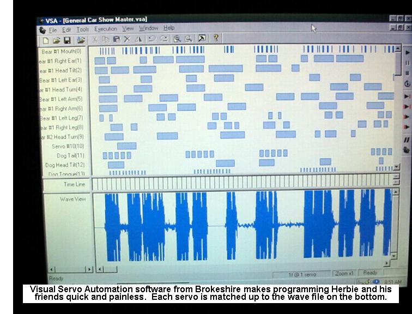Image resolution: width=412 pixels, height=314 pixels.
Task: Click the yellow question mark Help icon
Action: (x=216, y=38)
